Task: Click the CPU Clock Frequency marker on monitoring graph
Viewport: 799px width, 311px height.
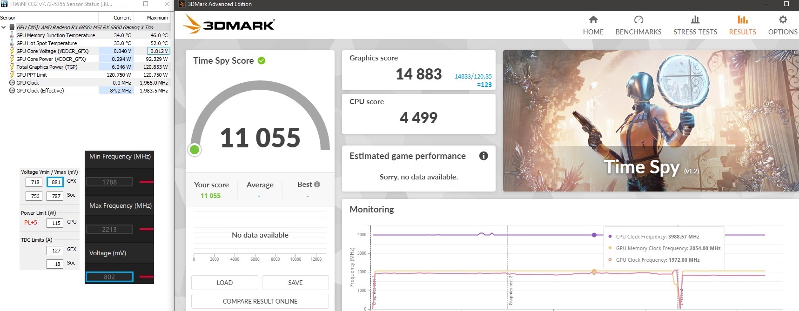Action: tap(594, 235)
